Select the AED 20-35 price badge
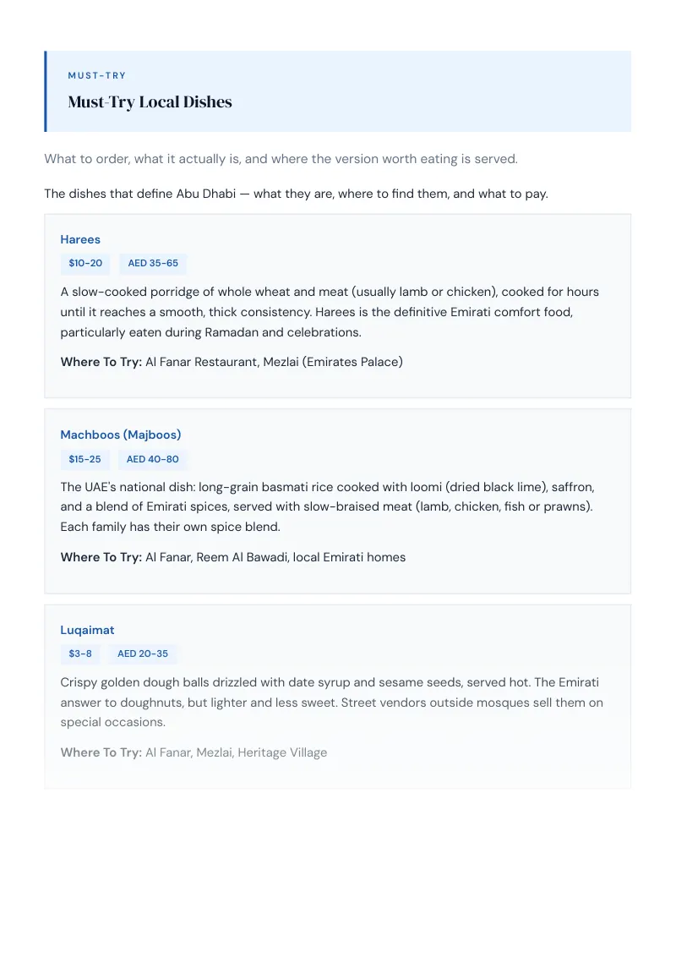 click(143, 653)
